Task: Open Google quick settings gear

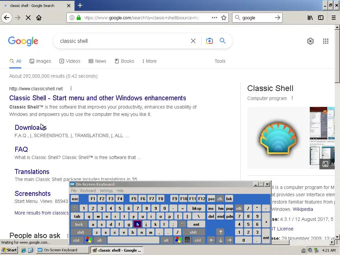Action: point(310,41)
